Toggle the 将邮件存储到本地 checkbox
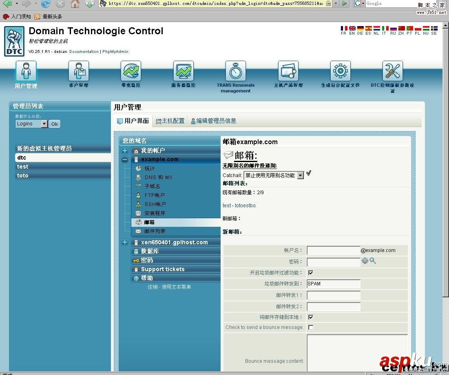This screenshot has height=375, width=449. pyautogui.click(x=311, y=317)
